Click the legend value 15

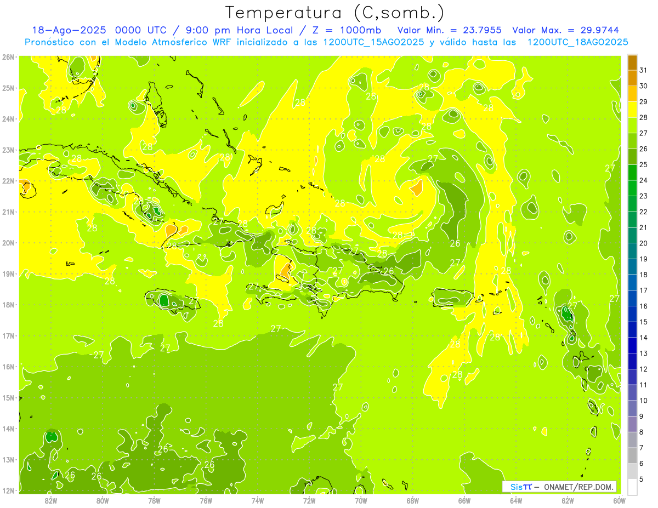point(643,322)
